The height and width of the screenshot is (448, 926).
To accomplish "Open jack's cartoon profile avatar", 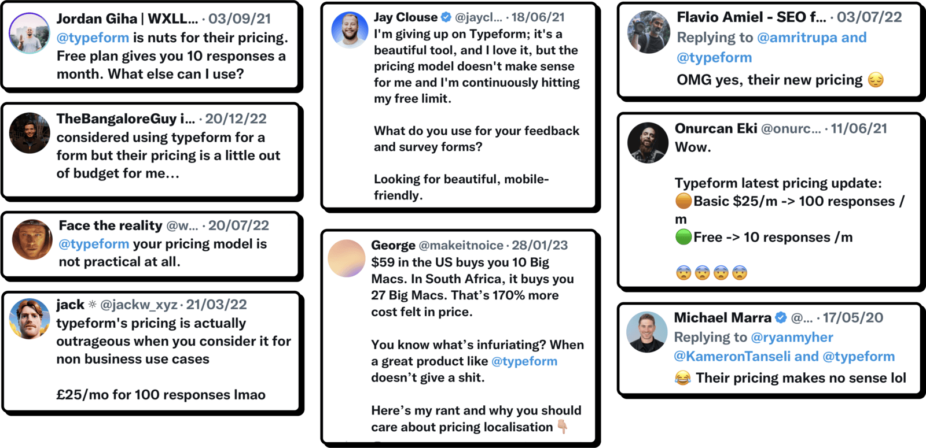I will 30,319.
